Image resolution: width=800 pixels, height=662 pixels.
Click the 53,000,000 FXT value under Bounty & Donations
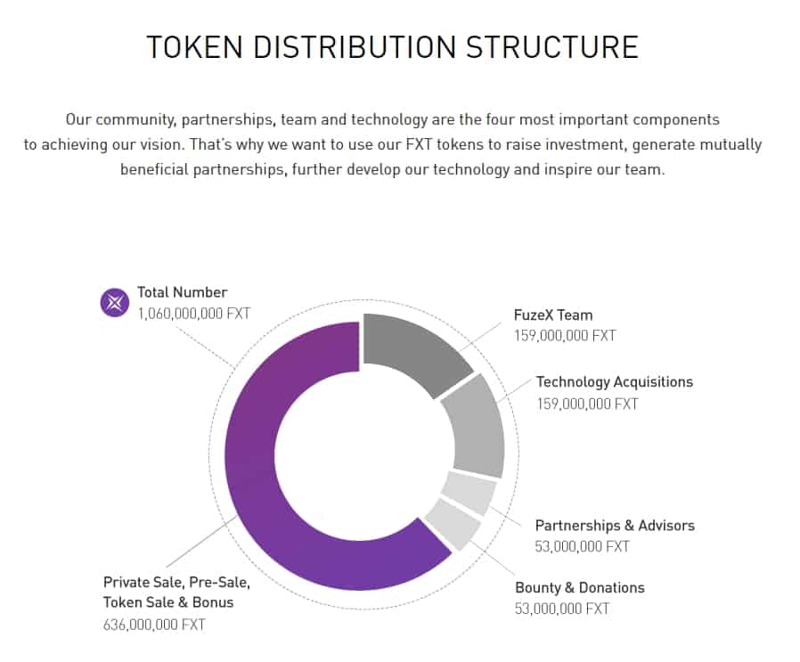click(x=562, y=609)
